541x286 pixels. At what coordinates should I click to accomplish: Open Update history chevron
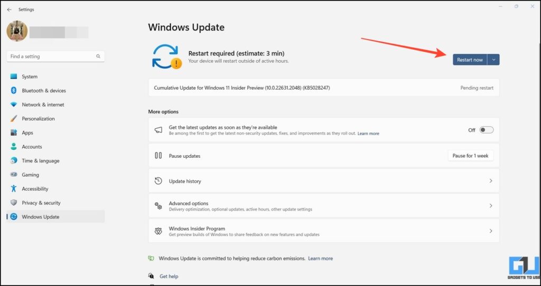pos(491,181)
